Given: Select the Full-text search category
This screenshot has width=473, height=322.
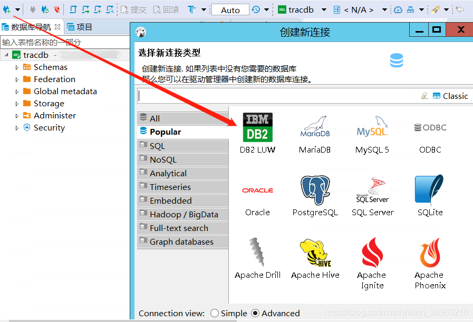Looking at the screenshot, I should tap(183, 228).
